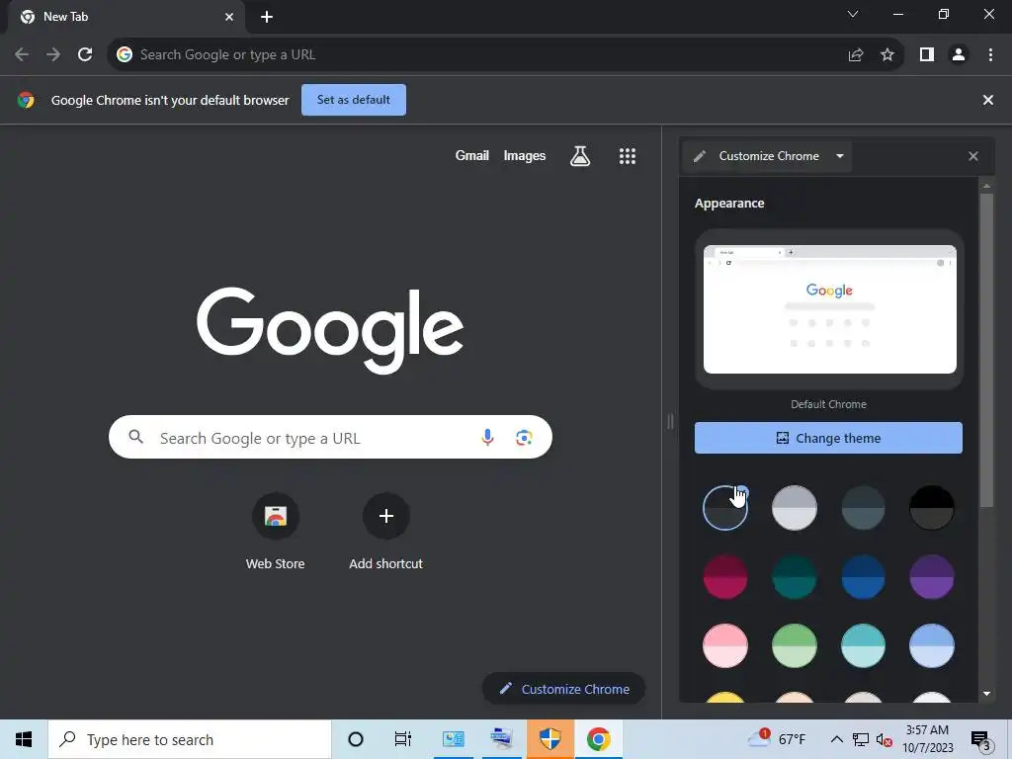This screenshot has width=1012, height=759.
Task: Click Set as default button
Action: click(x=354, y=100)
